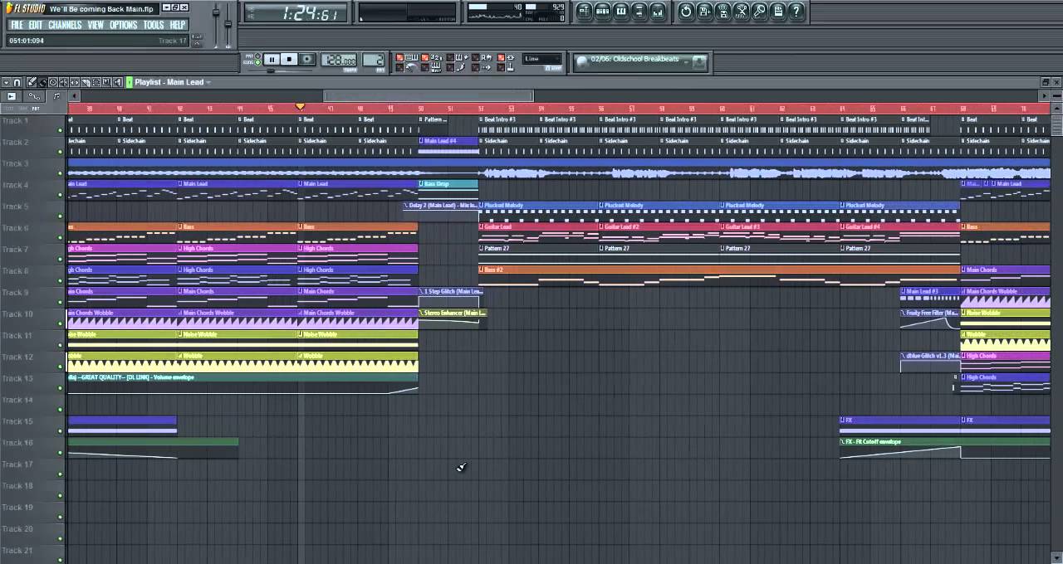This screenshot has width=1063, height=564.
Task: Select the Draw pencil tool in Playlist
Action: (32, 82)
